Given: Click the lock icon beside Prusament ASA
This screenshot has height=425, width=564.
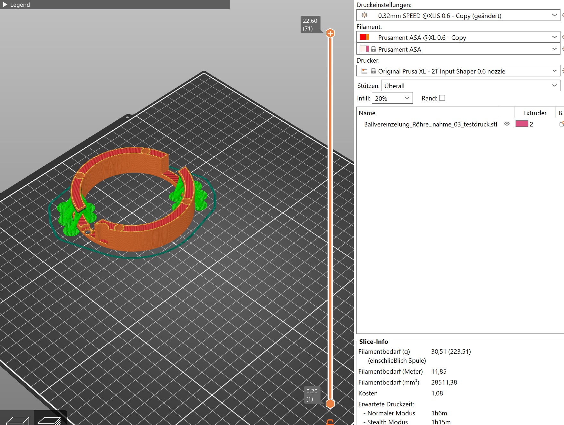Looking at the screenshot, I should tap(373, 49).
